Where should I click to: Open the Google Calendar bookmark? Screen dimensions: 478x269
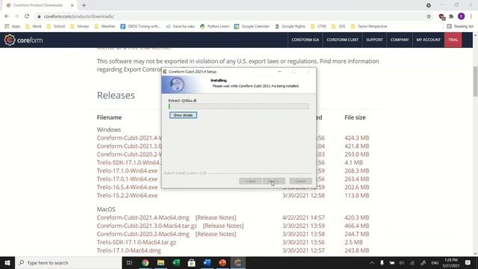(252, 27)
